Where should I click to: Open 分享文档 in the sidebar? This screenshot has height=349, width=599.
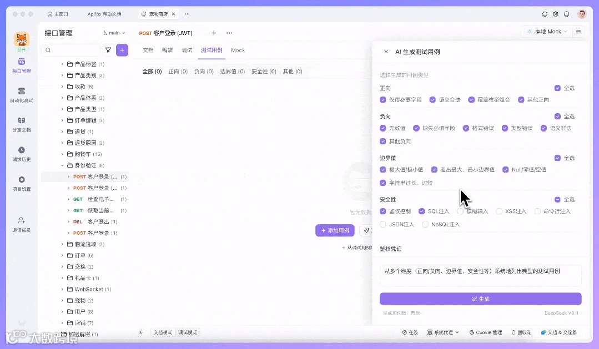click(22, 124)
